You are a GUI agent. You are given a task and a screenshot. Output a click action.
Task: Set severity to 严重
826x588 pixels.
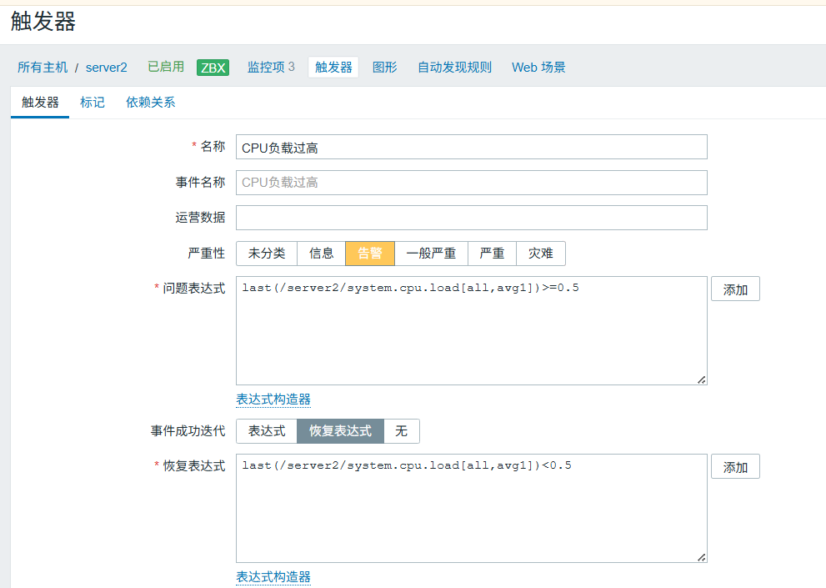[492, 254]
